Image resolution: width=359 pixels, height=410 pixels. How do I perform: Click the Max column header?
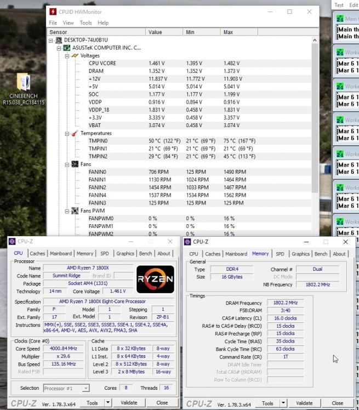(239, 32)
